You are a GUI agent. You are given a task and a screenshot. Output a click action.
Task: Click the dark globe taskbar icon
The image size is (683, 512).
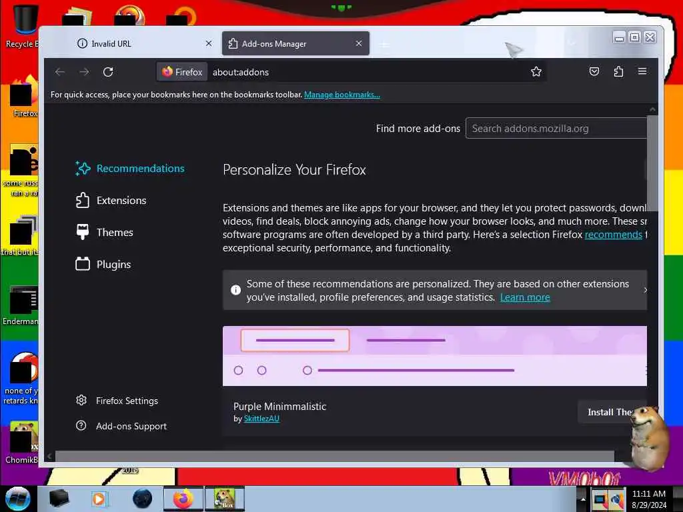point(142,499)
